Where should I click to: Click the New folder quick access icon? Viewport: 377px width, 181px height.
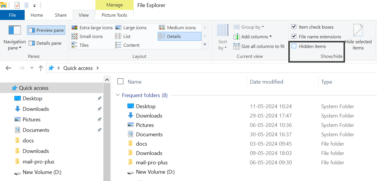[x=26, y=5]
